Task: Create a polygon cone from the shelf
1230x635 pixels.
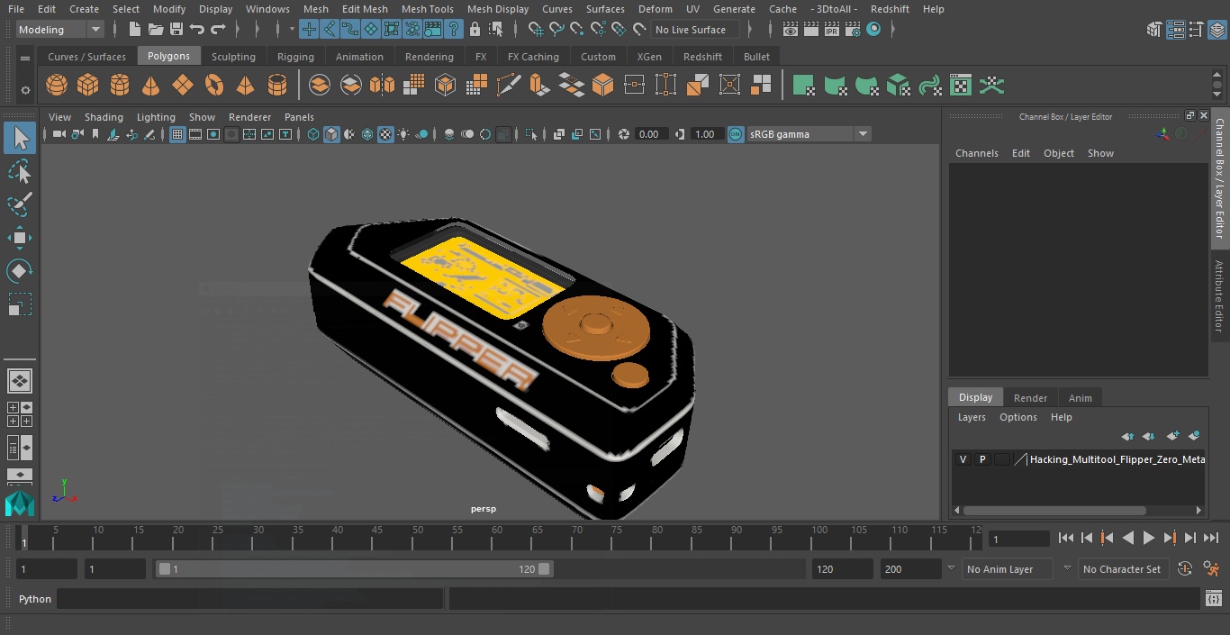Action: 151,86
